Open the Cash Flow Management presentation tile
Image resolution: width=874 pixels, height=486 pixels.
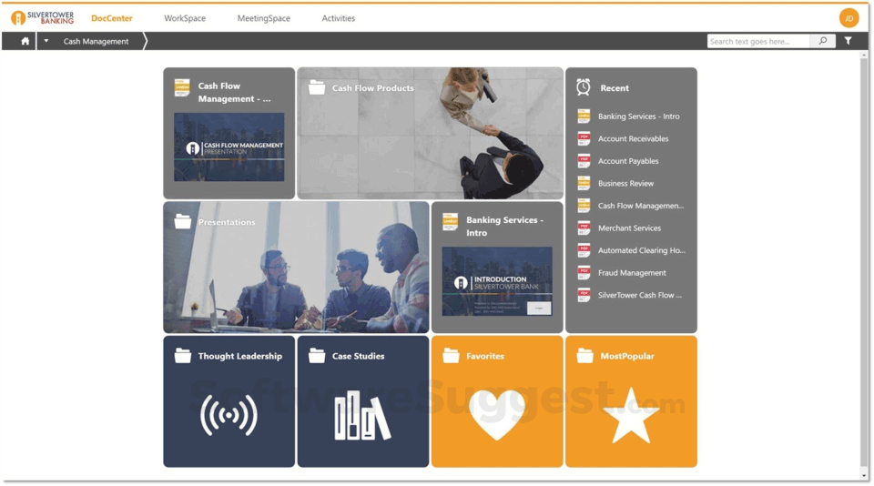pos(229,133)
